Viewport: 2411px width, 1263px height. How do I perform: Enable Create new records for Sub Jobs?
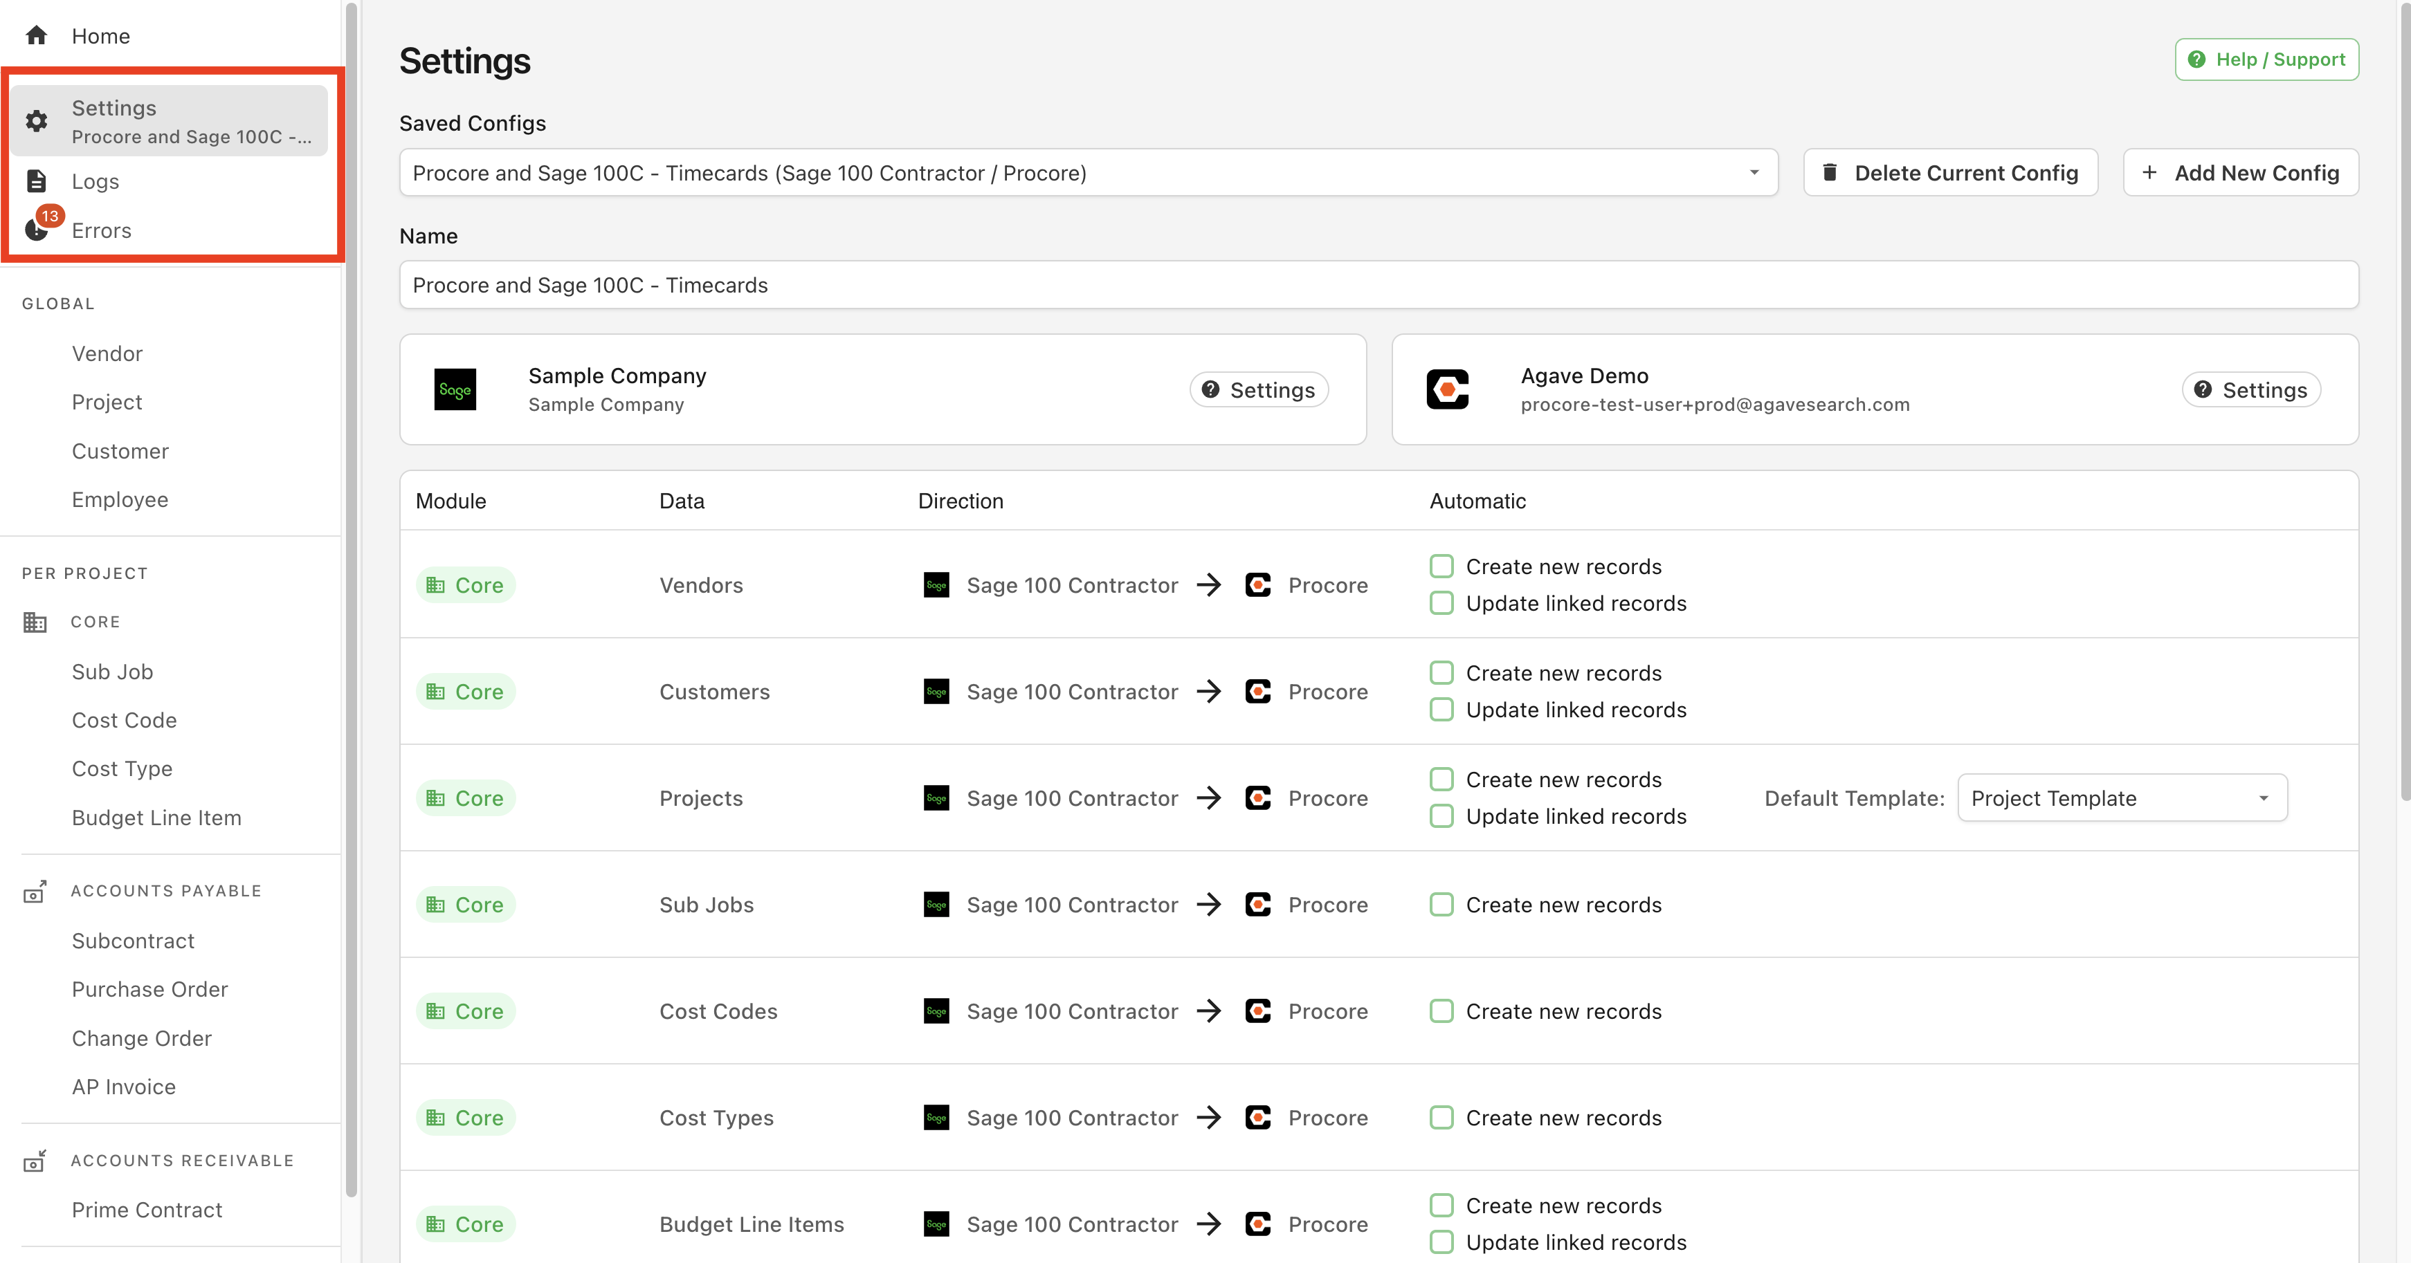[x=1441, y=905]
